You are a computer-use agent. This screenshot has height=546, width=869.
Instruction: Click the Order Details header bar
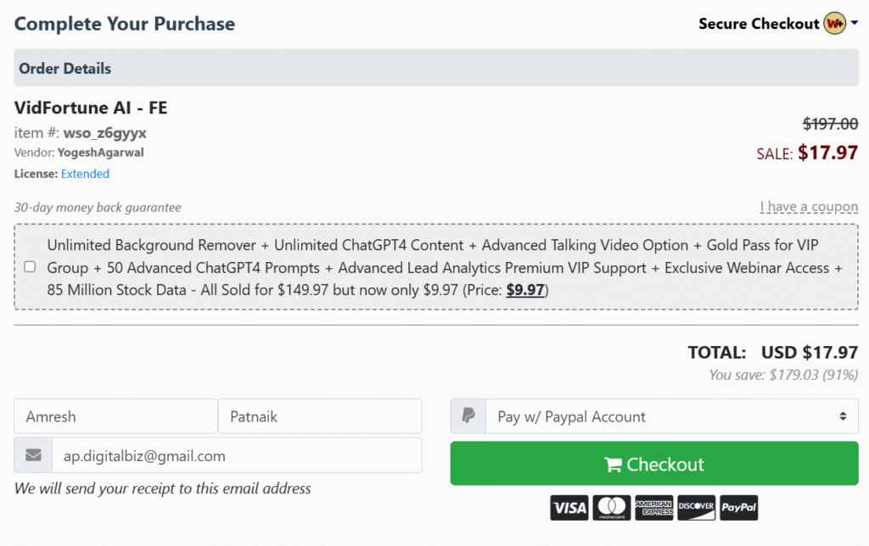pyautogui.click(x=436, y=68)
